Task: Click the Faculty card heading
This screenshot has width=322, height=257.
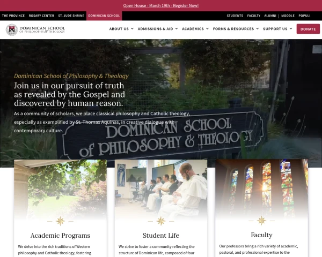Action: [262, 235]
